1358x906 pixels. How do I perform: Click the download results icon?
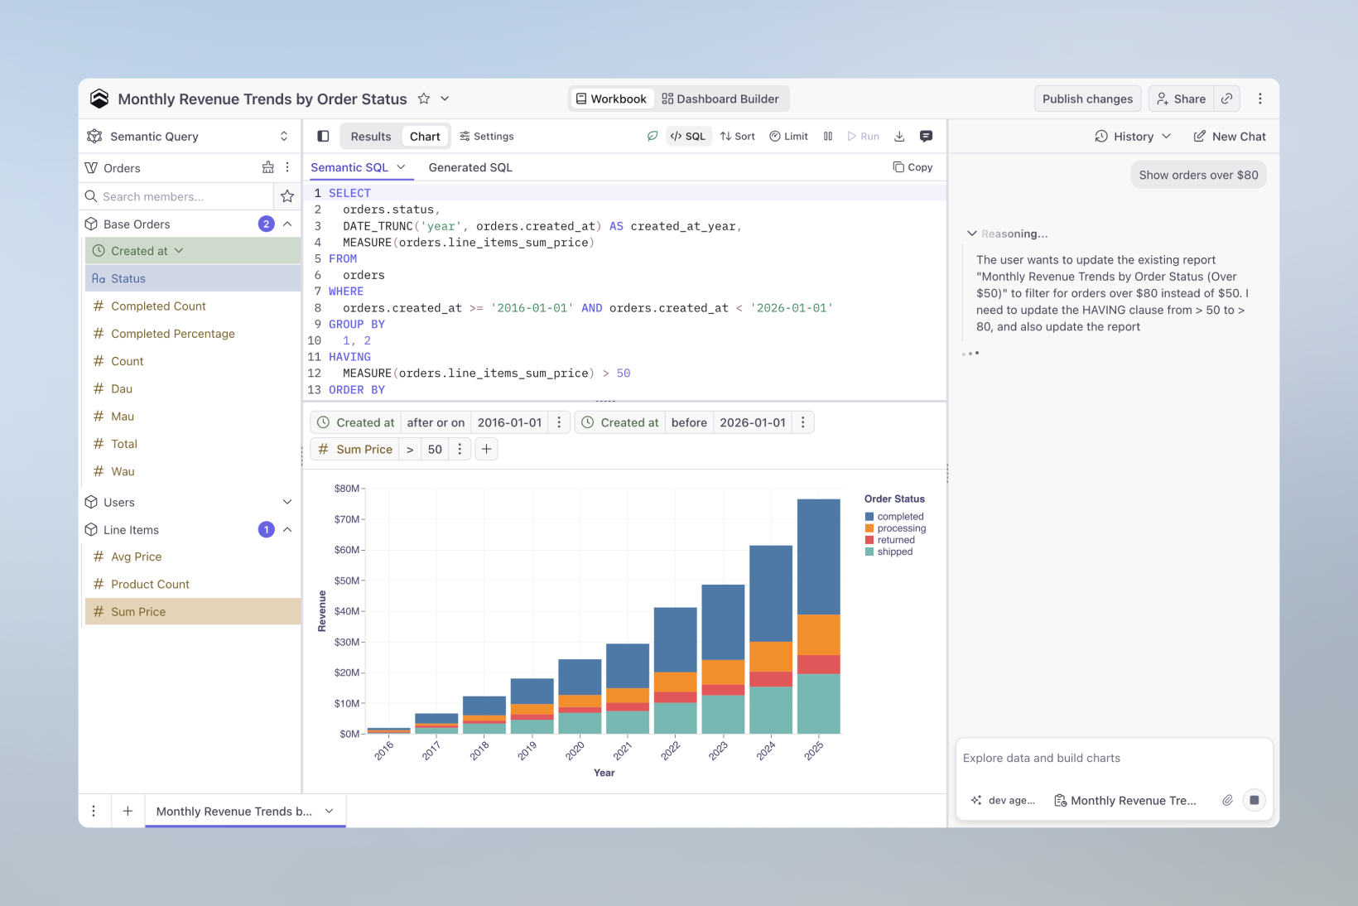tap(899, 136)
